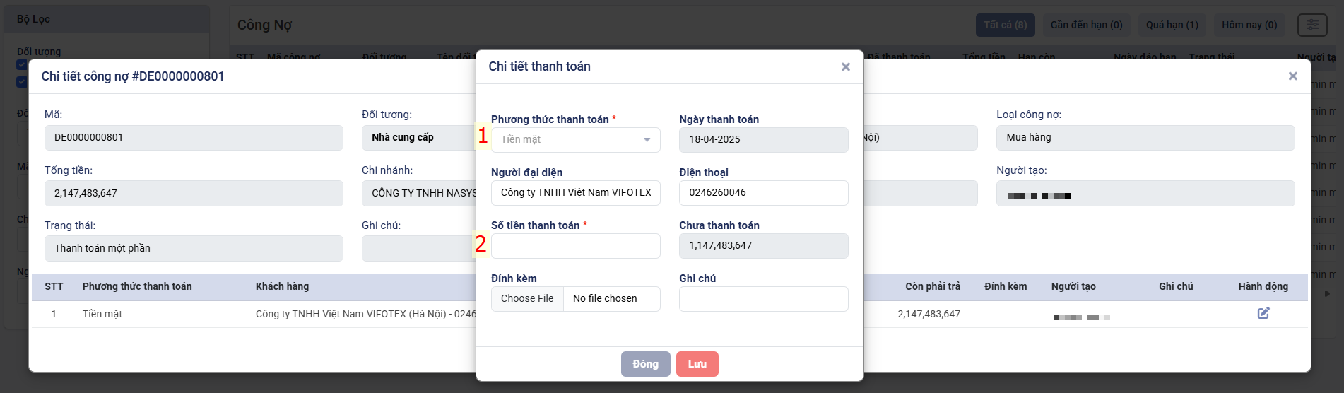Select the Tiền mặt payment method combo box
The width and height of the screenshot is (1344, 393).
click(576, 140)
